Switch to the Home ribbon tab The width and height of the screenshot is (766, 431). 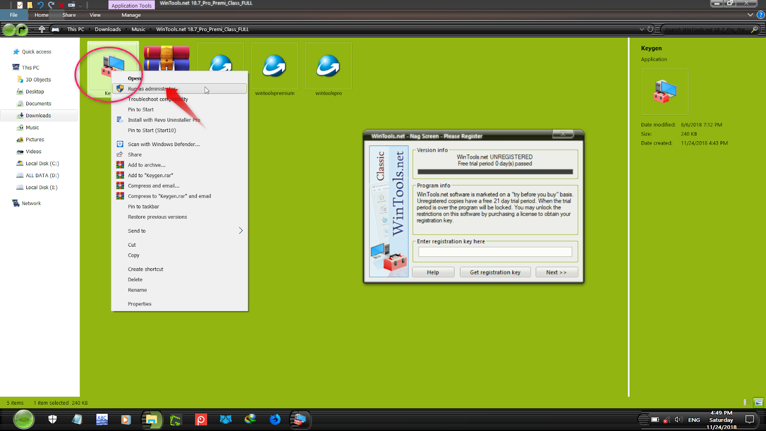point(42,15)
